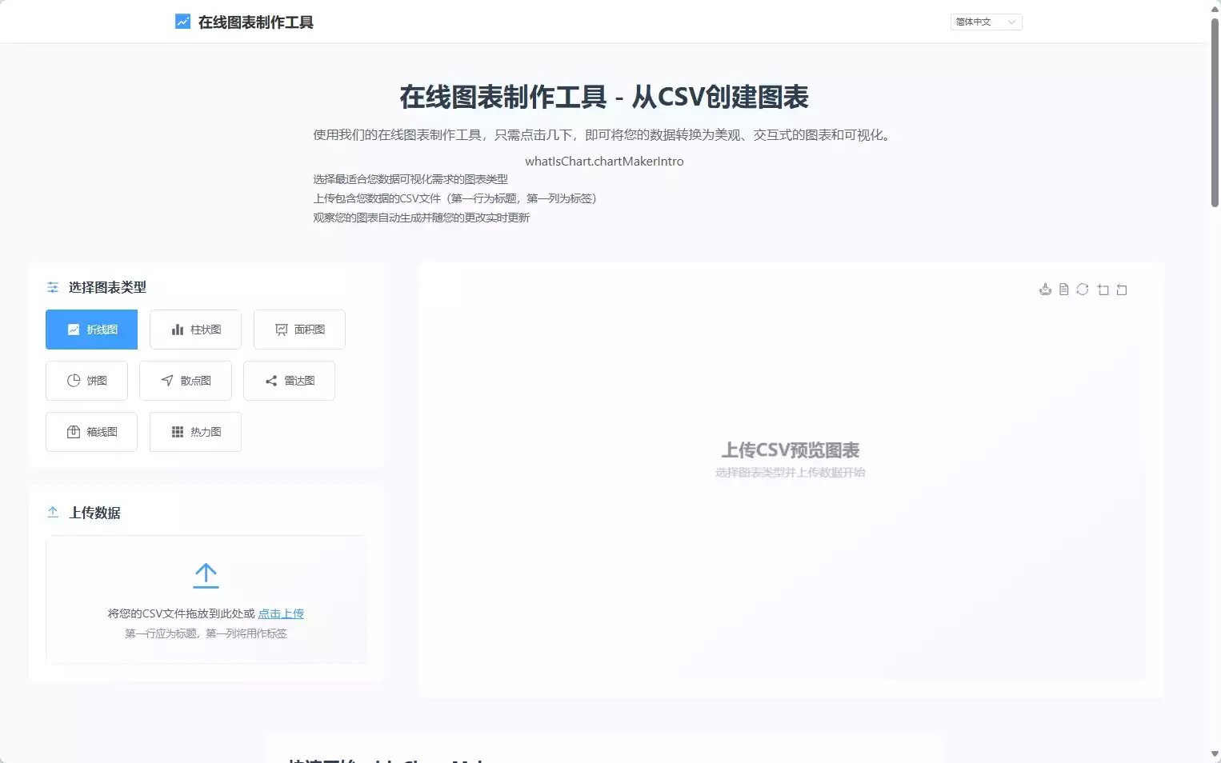The image size is (1221, 763).
Task: Select the 柱状图 bar chart type
Action: click(195, 330)
